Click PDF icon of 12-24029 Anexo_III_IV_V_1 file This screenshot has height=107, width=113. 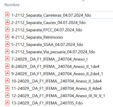coord(7,96)
